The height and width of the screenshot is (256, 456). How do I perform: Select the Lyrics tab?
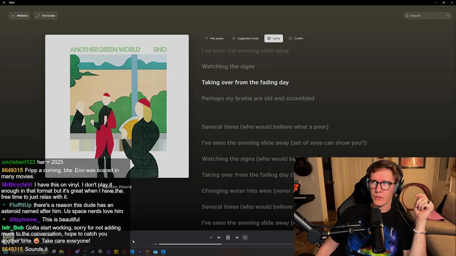(274, 38)
